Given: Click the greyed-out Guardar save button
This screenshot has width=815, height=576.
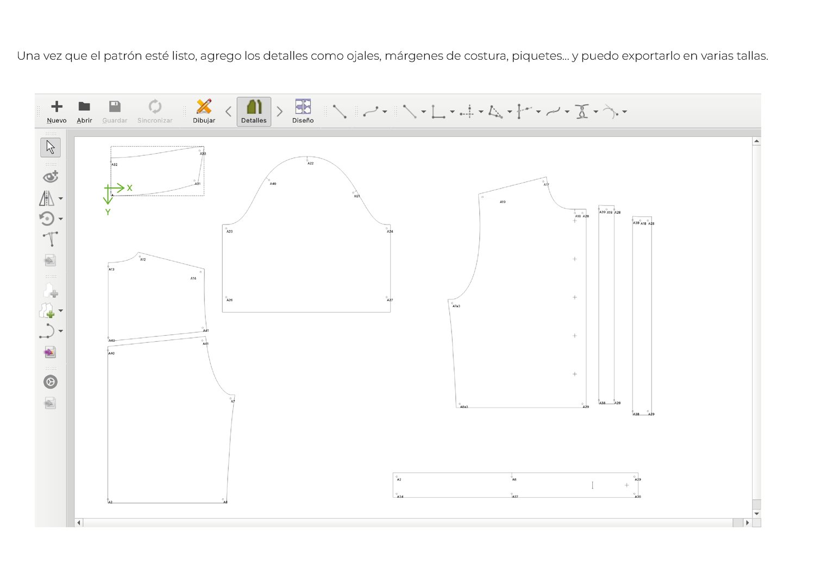Looking at the screenshot, I should click(x=115, y=112).
